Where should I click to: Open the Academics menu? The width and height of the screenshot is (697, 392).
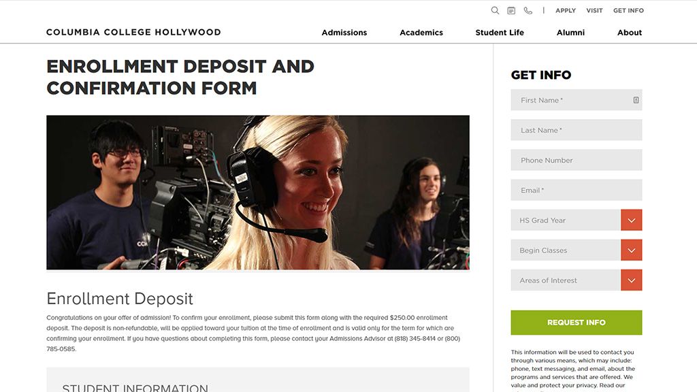point(421,33)
